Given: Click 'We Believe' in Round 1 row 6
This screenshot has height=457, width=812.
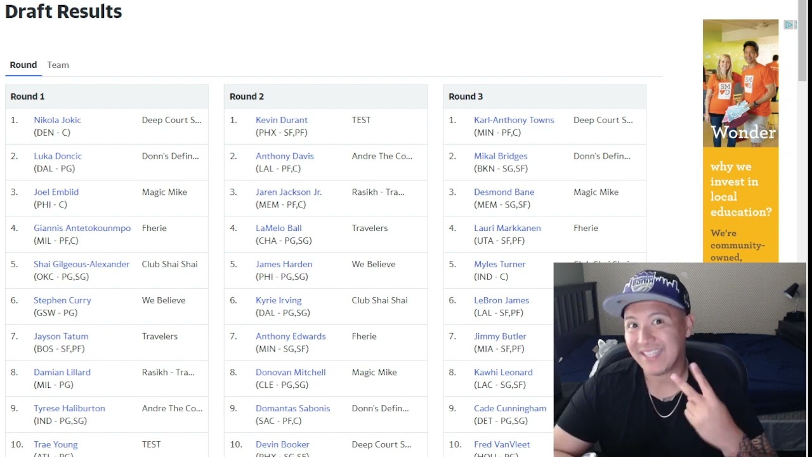Looking at the screenshot, I should click(164, 301).
